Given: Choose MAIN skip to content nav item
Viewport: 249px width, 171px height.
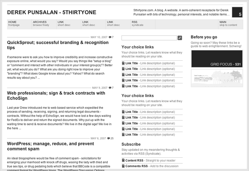Looking at the screenshot, I should click(x=231, y=24).
